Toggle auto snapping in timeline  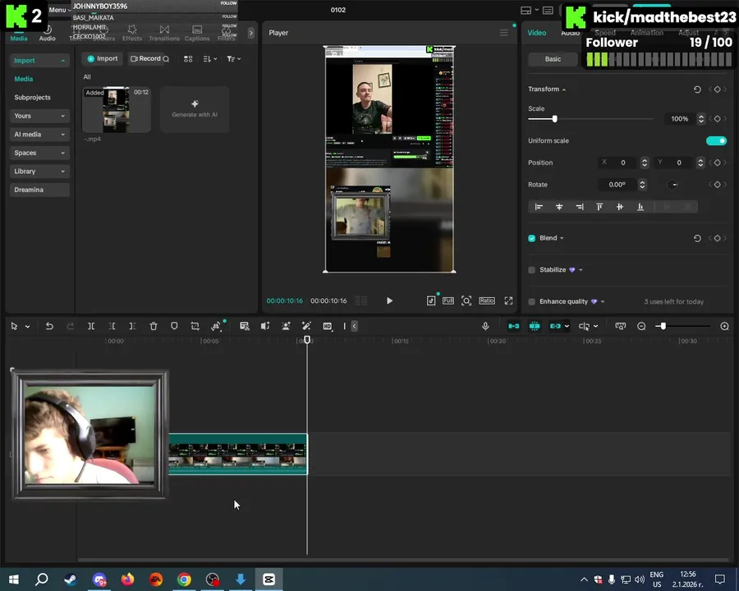pos(535,326)
